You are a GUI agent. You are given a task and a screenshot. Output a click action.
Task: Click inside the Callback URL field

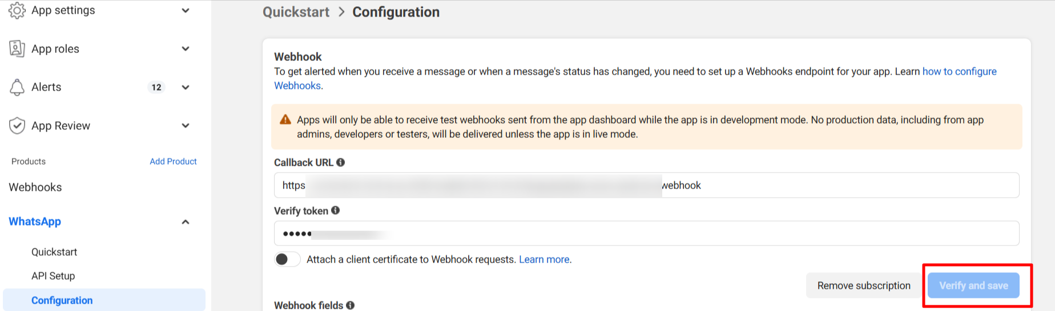646,185
